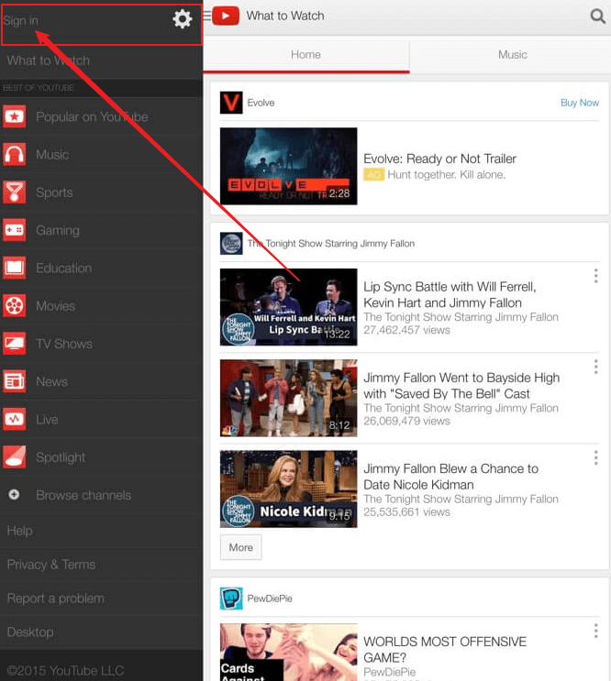Click the Live broadcast icon
The image size is (611, 681).
pyautogui.click(x=14, y=419)
